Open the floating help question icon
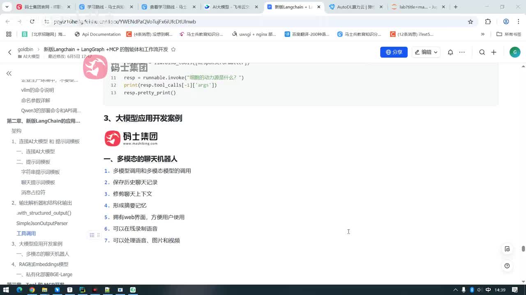This screenshot has height=295, width=526. pyautogui.click(x=507, y=266)
